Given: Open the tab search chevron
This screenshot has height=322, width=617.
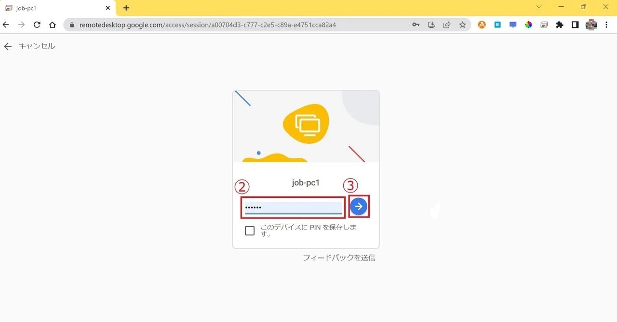Looking at the screenshot, I should point(539,7).
